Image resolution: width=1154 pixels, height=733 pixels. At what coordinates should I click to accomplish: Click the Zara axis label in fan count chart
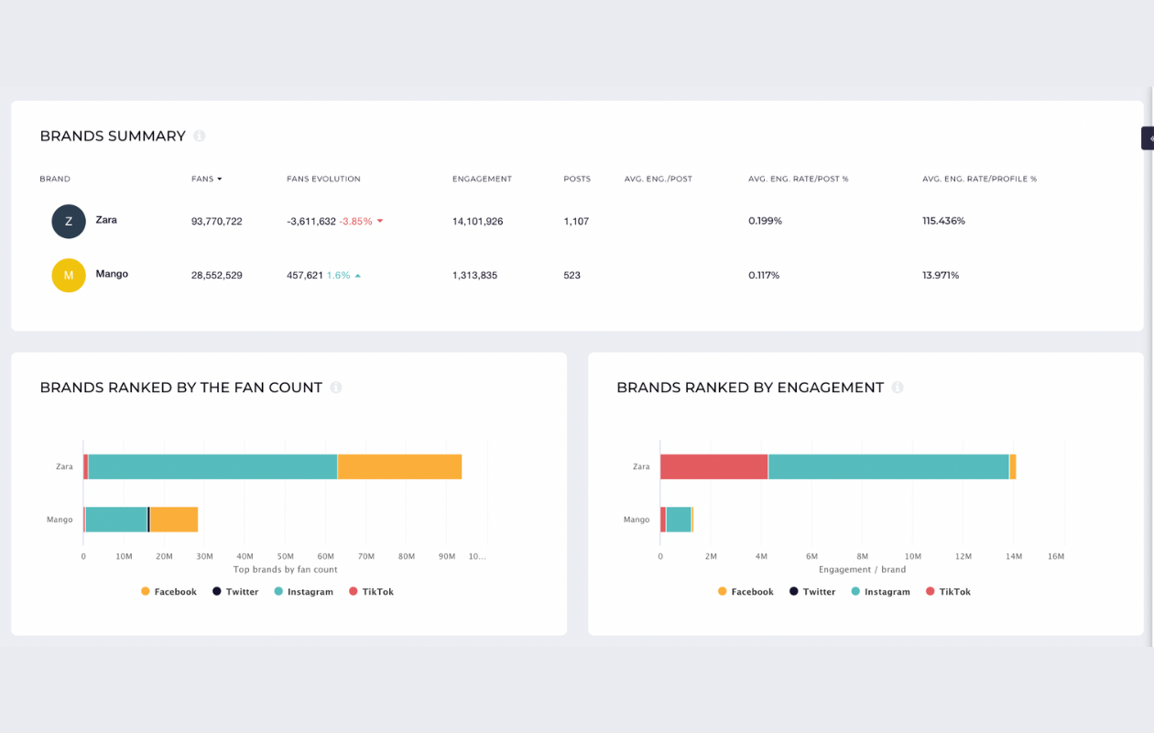(x=64, y=466)
